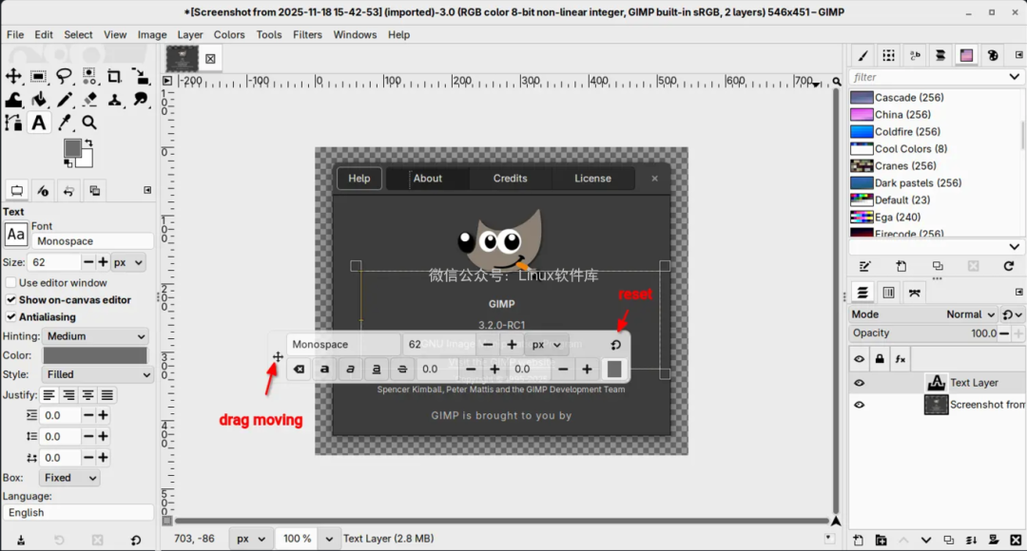The width and height of the screenshot is (1027, 551).
Task: Open the Tools menu
Action: pos(268,35)
